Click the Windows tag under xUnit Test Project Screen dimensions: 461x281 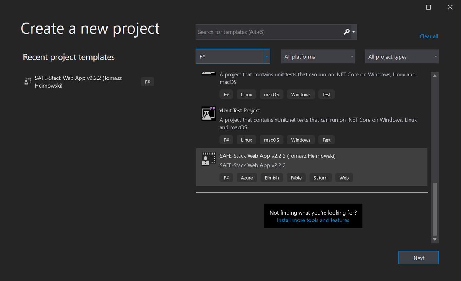pyautogui.click(x=301, y=140)
